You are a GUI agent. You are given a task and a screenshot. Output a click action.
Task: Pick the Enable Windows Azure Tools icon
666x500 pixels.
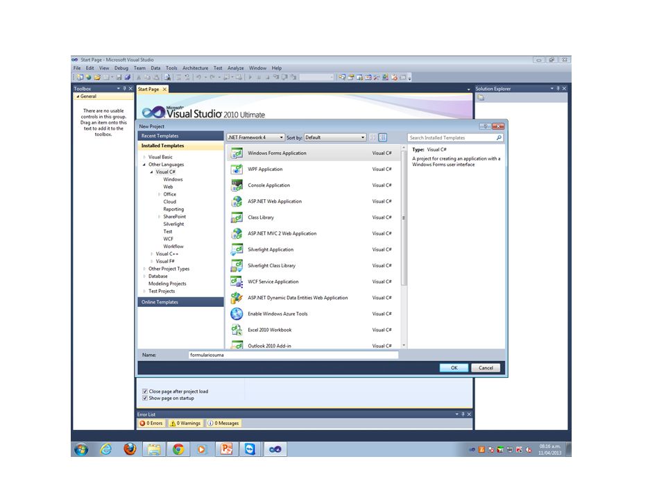pos(237,314)
